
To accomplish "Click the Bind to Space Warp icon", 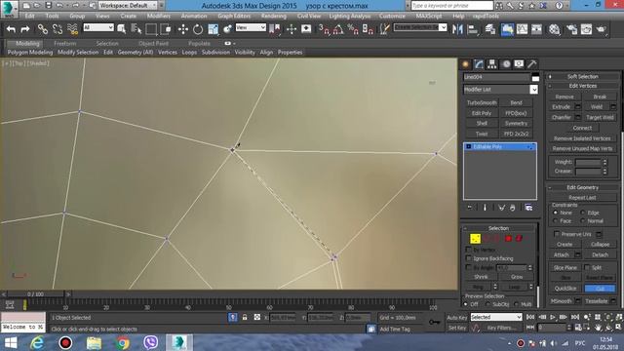I will 72,29.
